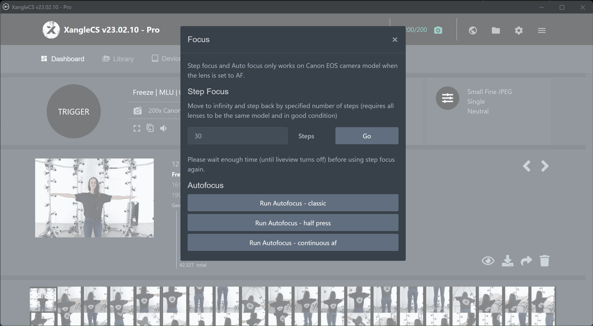Click the Dashboard grid icon
This screenshot has width=593, height=326.
point(44,59)
